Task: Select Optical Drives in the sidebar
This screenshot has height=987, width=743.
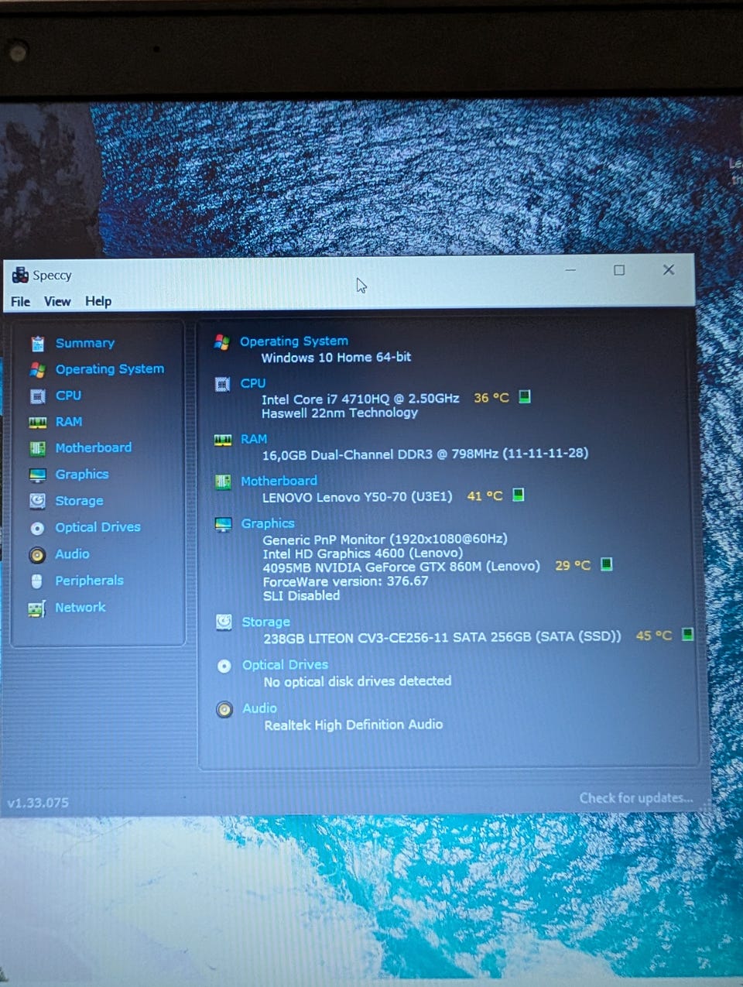Action: pyautogui.click(x=98, y=527)
